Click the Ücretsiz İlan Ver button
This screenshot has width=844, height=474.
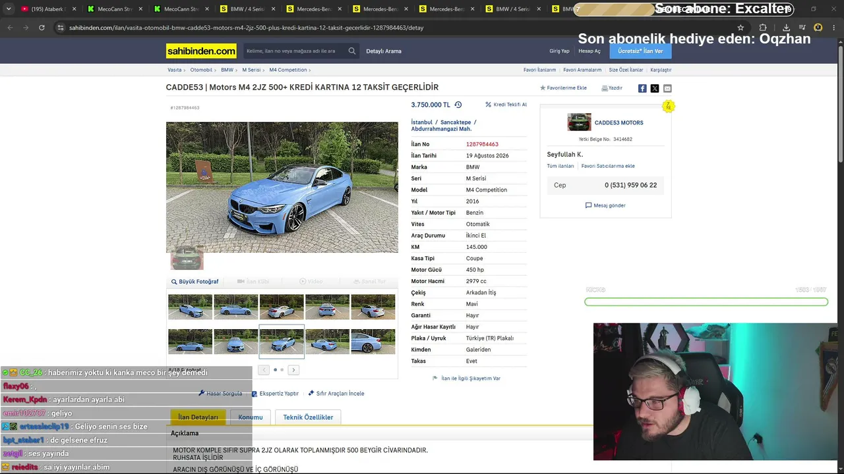640,51
